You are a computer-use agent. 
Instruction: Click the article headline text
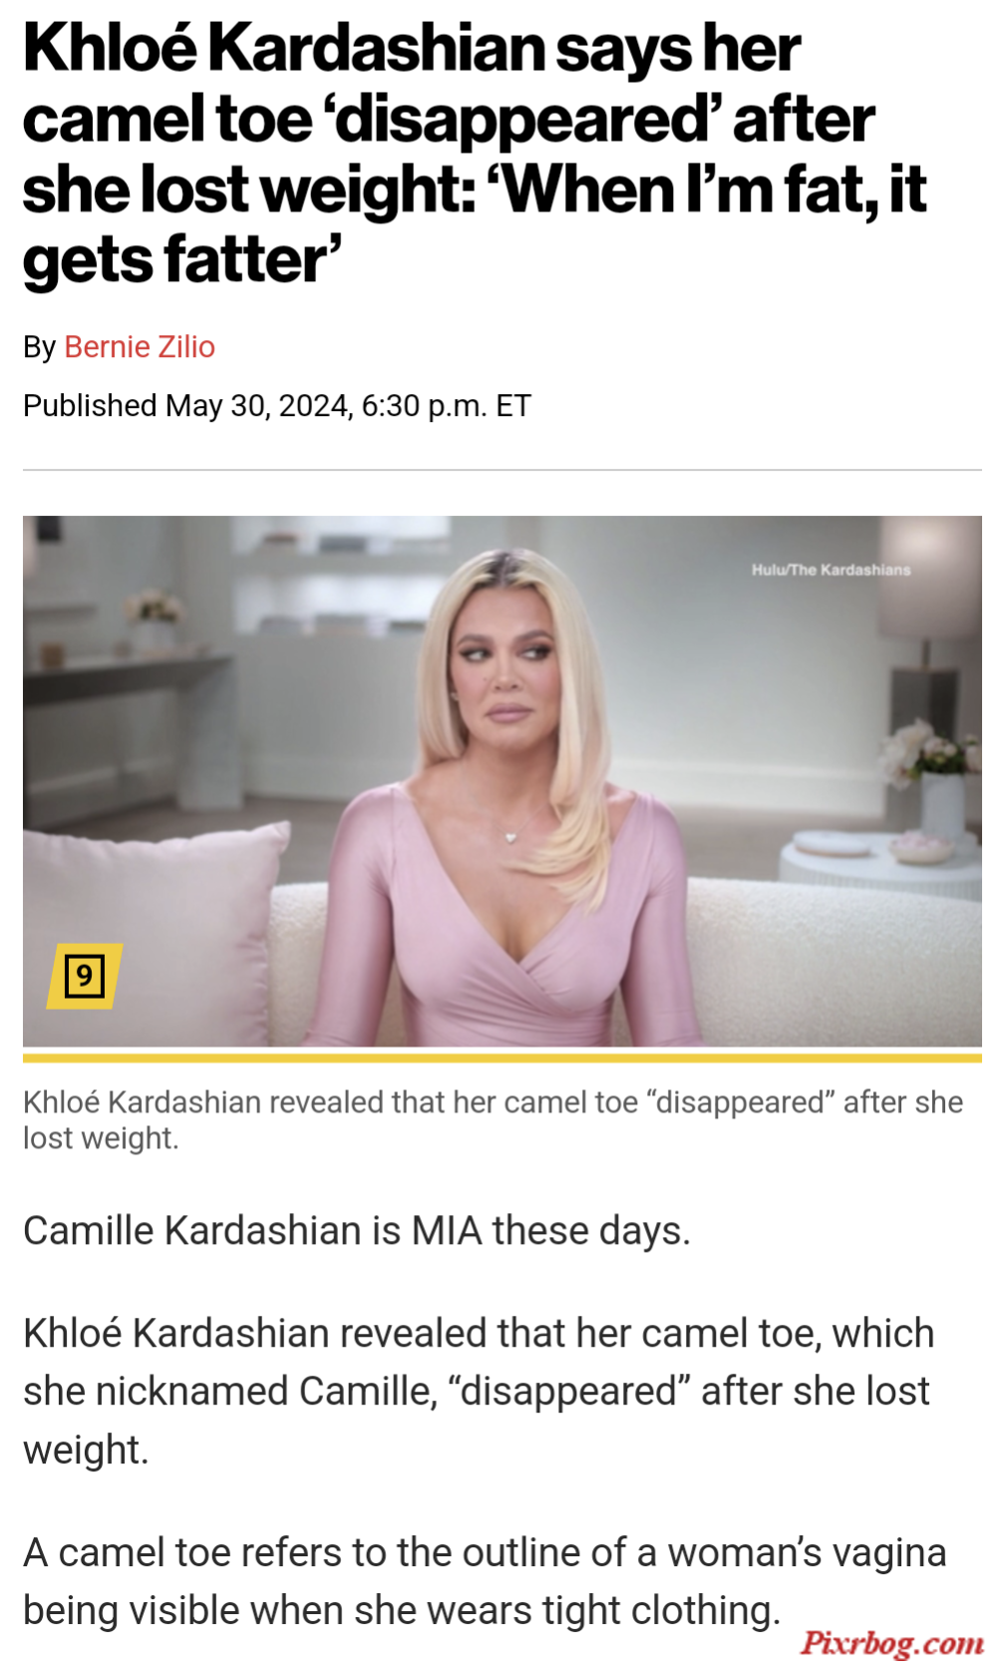[475, 155]
